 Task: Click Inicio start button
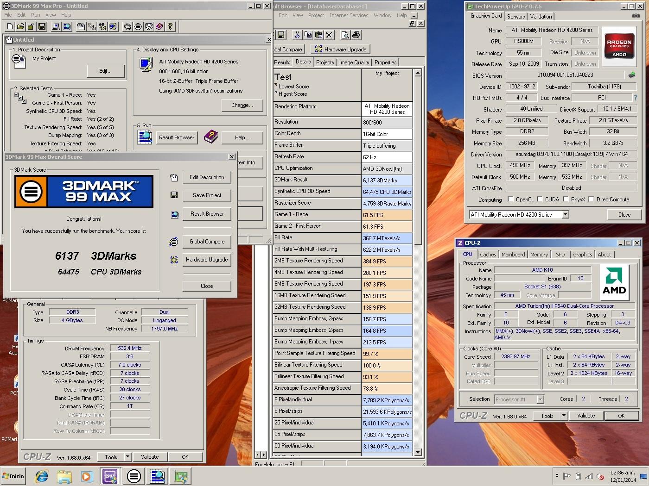pos(13,476)
